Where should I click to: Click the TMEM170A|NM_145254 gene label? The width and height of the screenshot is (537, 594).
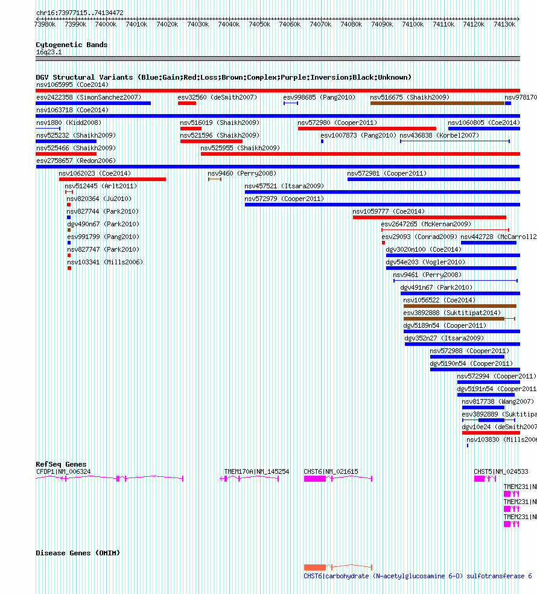257,471
